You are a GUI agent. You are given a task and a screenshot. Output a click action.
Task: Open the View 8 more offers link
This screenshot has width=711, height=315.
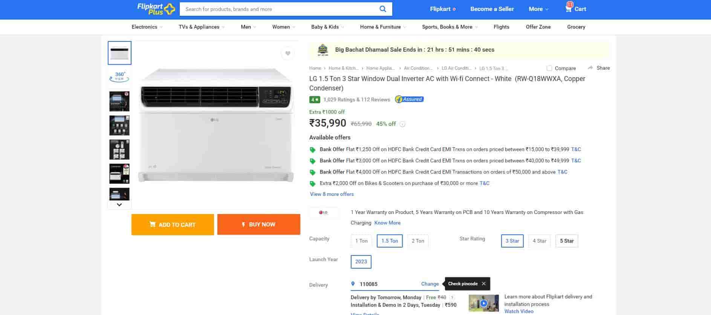332,194
